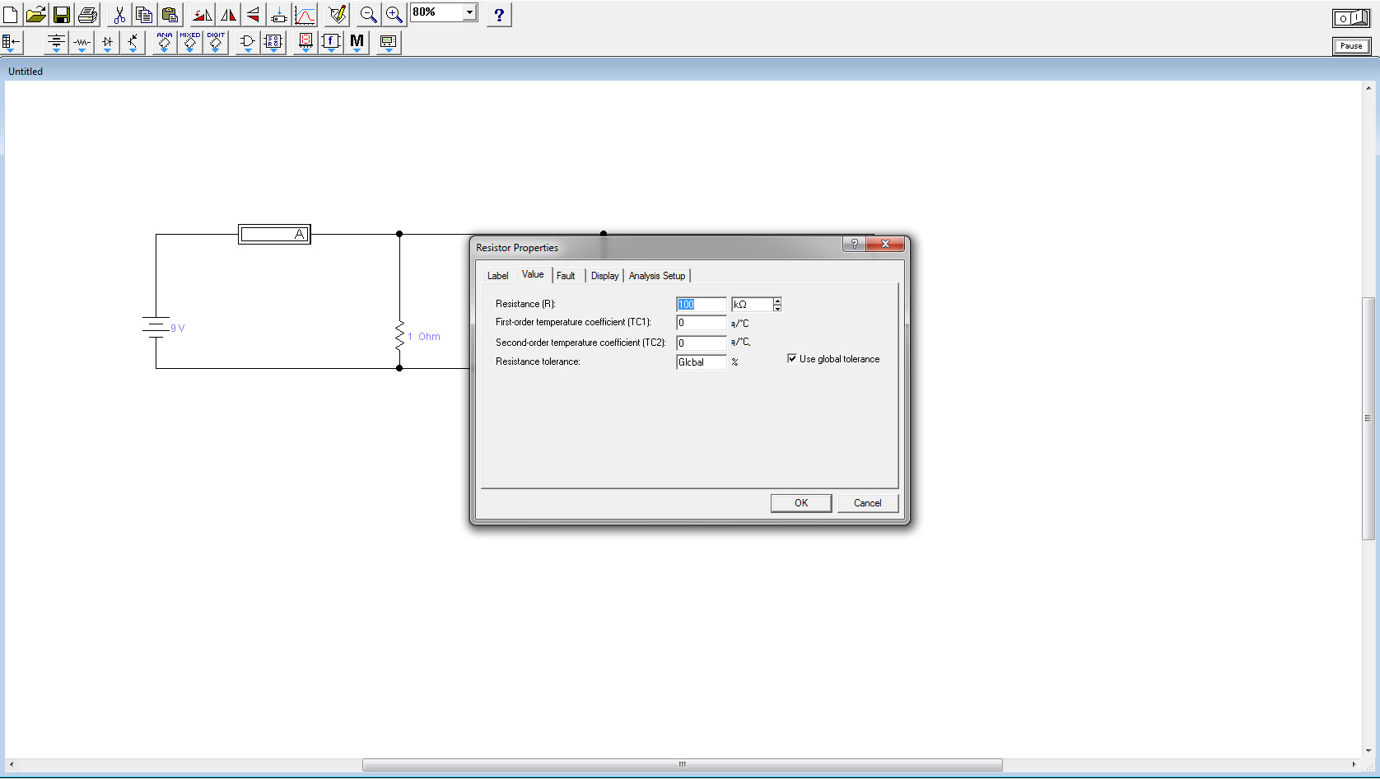This screenshot has height=779, width=1380.
Task: Open the DIGIT digital ICs bin
Action: pos(216,42)
